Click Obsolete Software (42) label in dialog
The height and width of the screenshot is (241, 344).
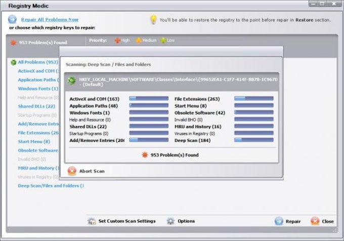pos(200,113)
